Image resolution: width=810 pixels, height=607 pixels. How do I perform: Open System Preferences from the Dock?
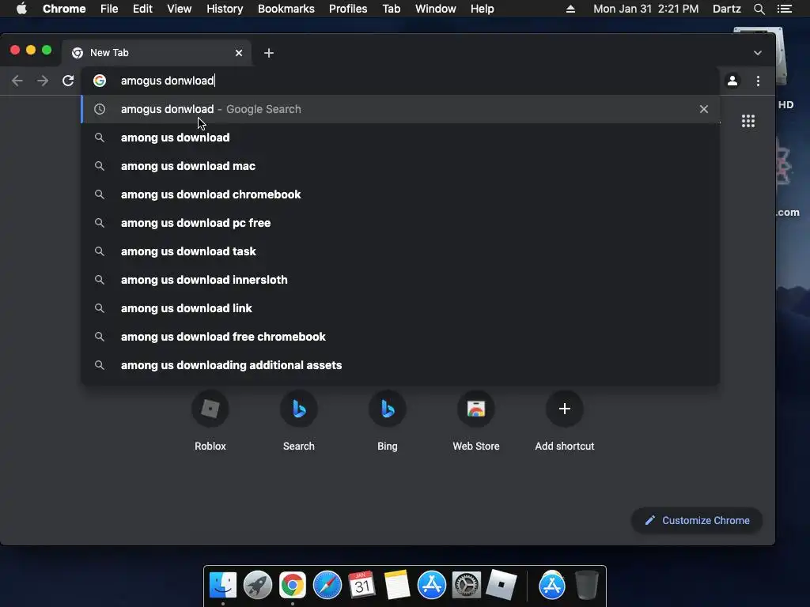(x=467, y=585)
